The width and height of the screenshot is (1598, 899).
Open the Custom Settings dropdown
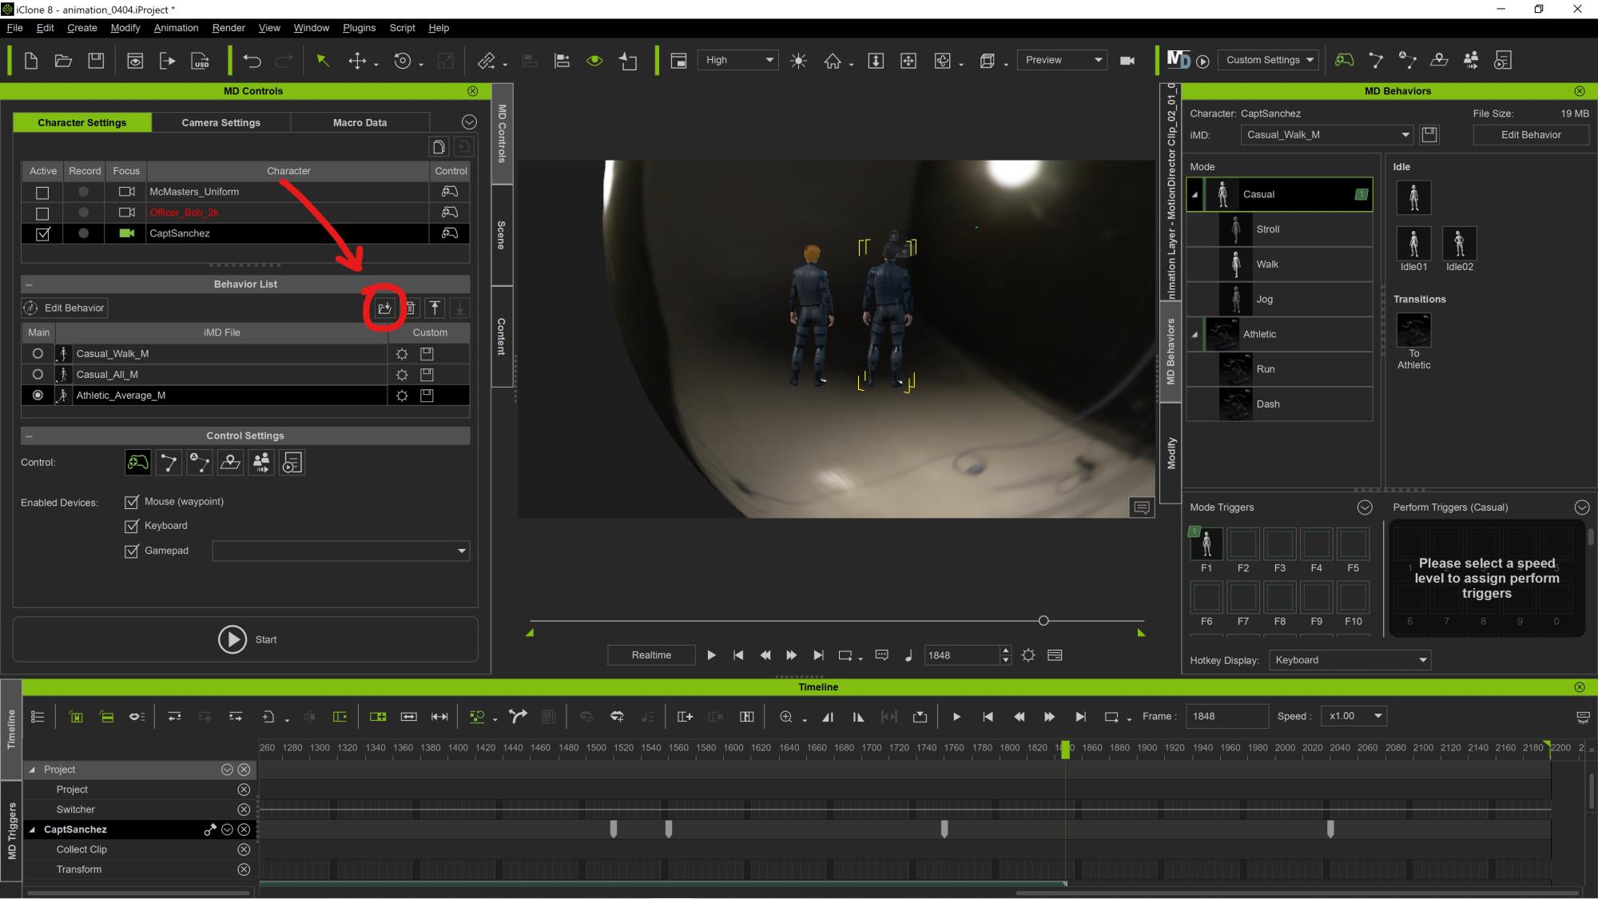click(x=1269, y=60)
